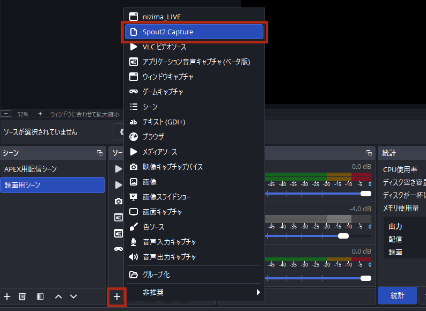Screen dimensions: 426x311
Task: Add a new scene with plus icon
Action: click(7, 297)
